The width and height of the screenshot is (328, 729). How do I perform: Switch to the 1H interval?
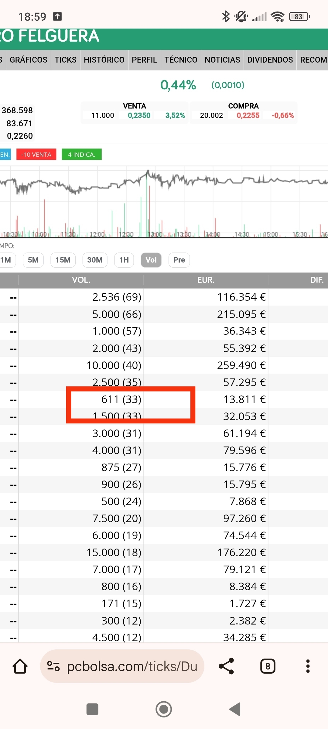[x=124, y=260]
